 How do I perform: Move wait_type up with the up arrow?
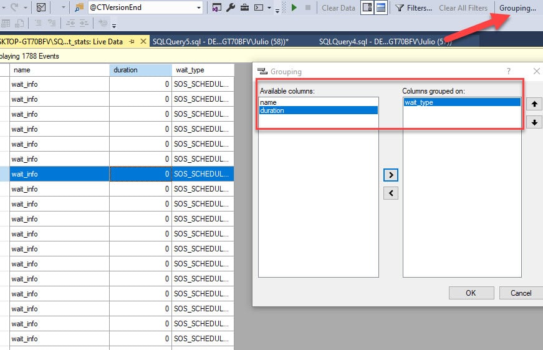(x=534, y=104)
